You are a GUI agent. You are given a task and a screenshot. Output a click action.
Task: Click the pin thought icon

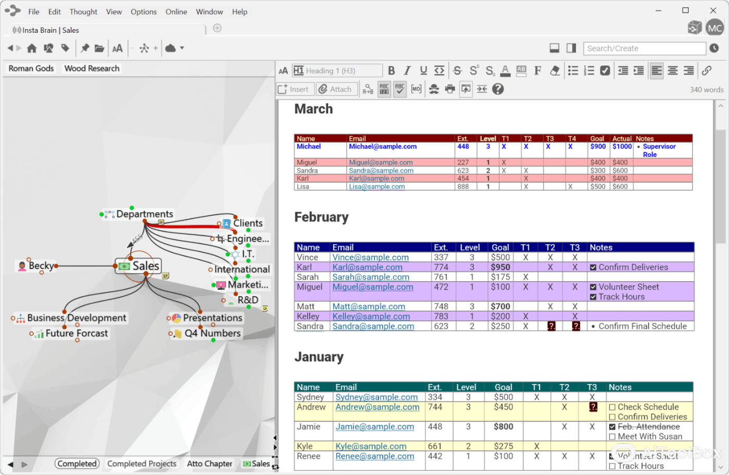84,48
